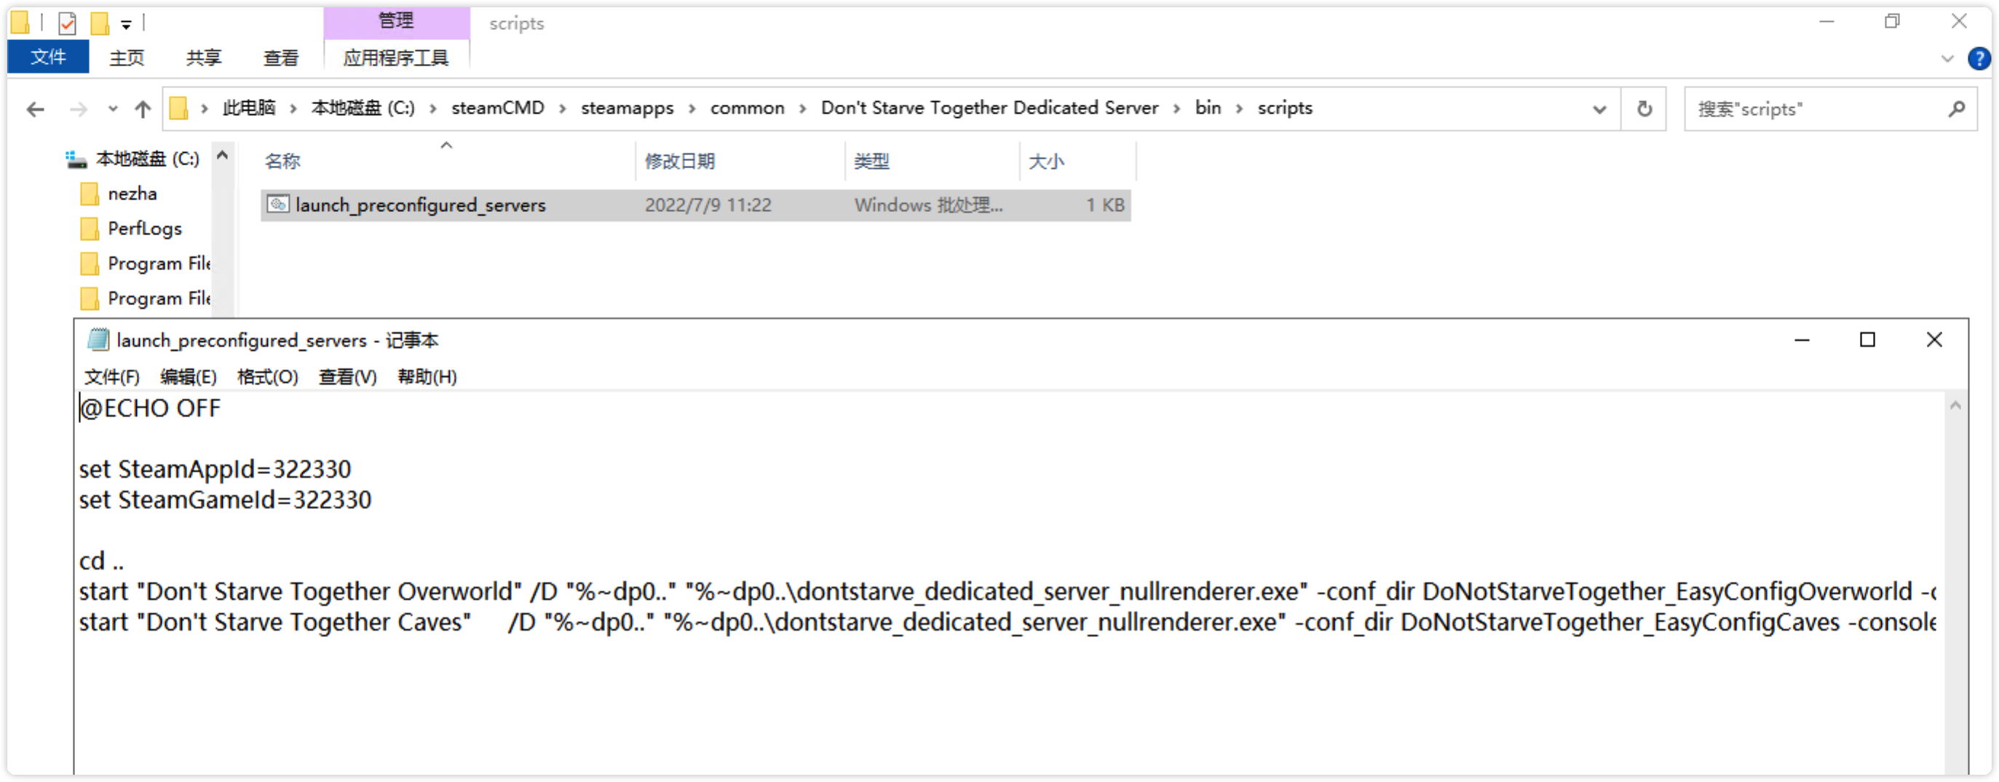Click steamapps in the address breadcrumb

[x=627, y=108]
